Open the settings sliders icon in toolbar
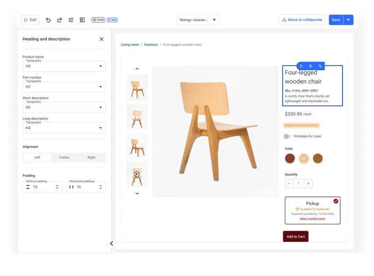 (x=71, y=20)
